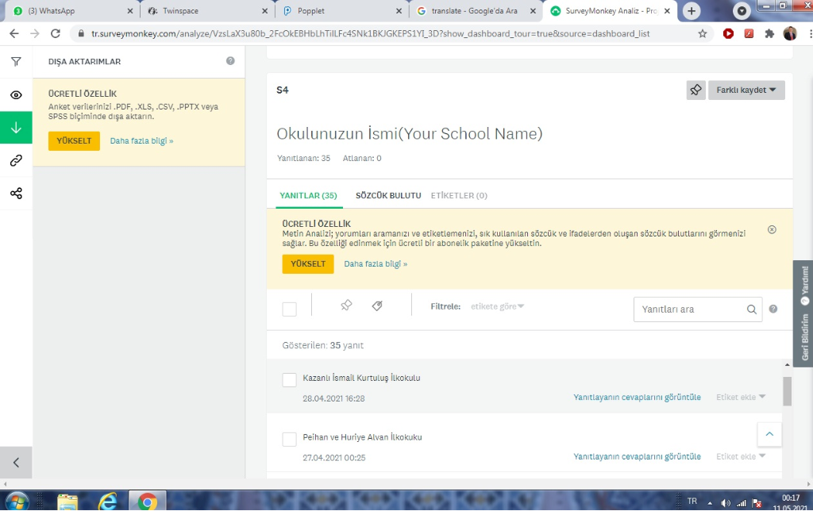Image resolution: width=813 pixels, height=511 pixels.
Task: Show hidden system tray icons
Action: [x=710, y=503]
